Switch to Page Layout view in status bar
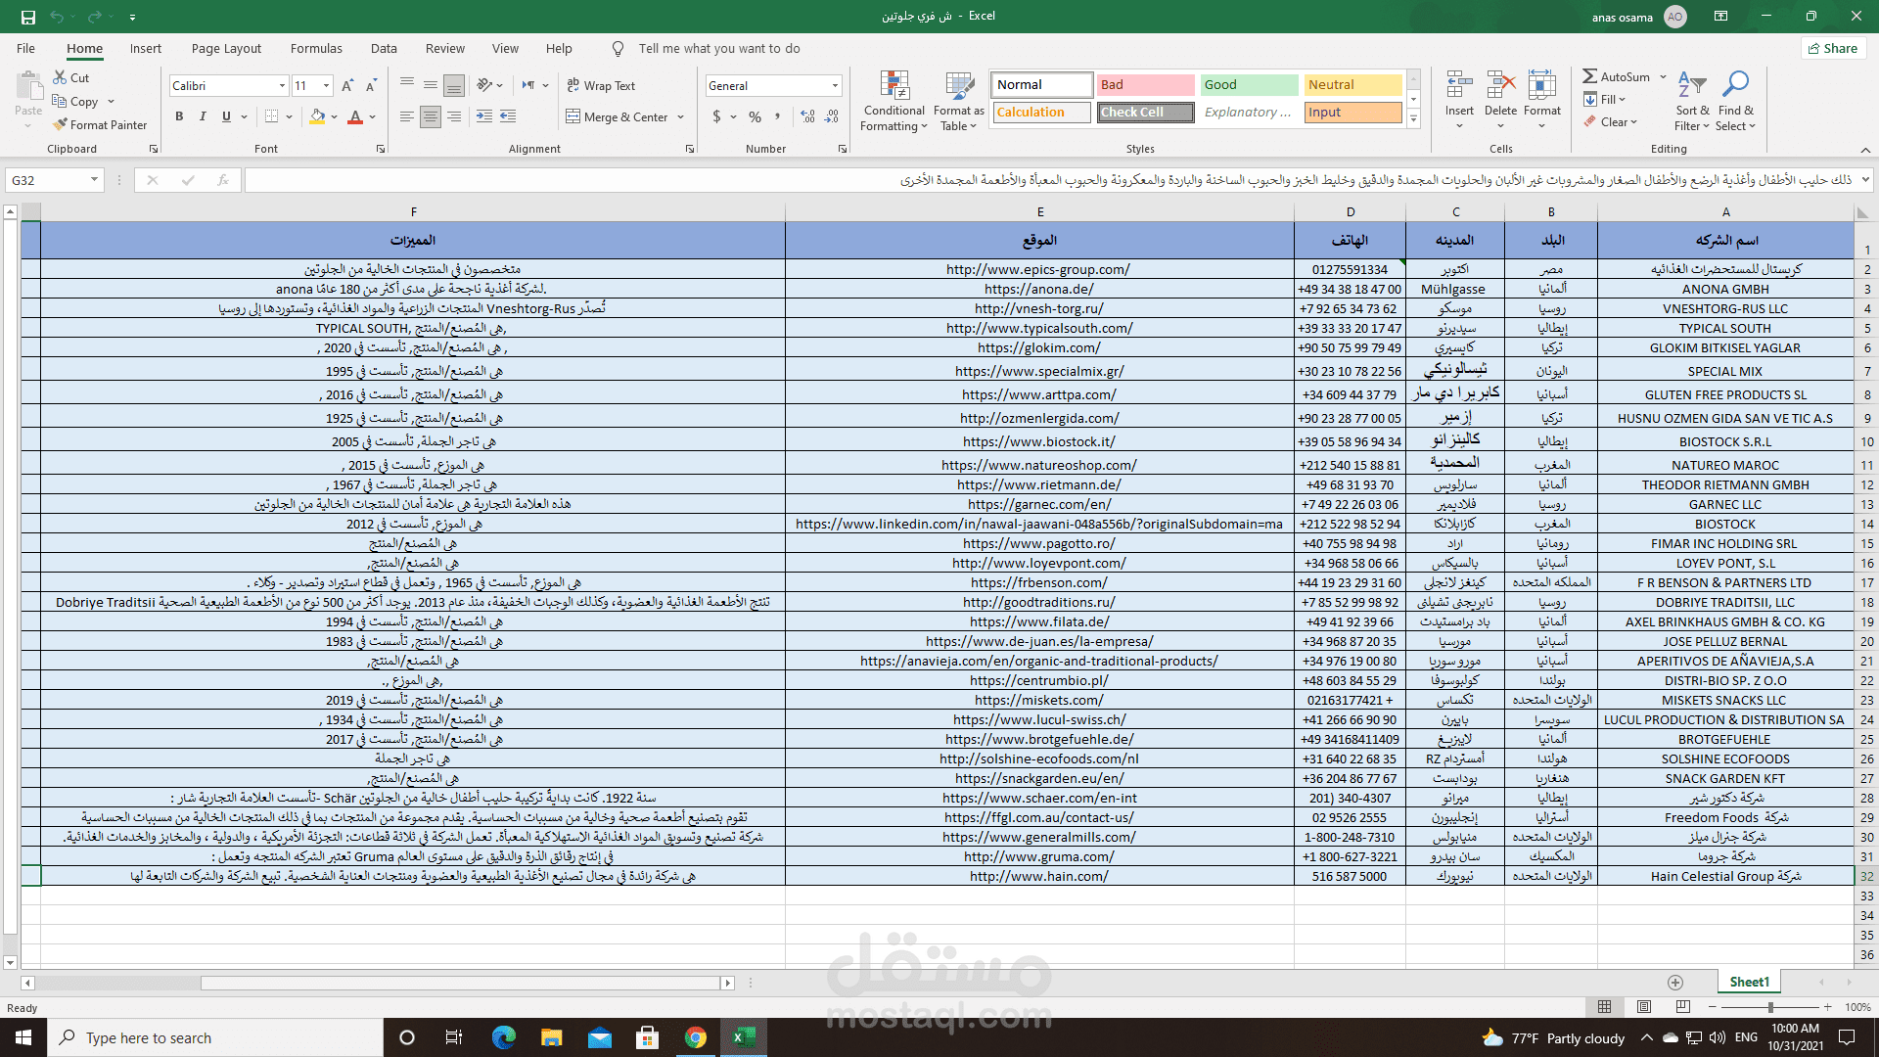Image resolution: width=1879 pixels, height=1057 pixels. click(x=1644, y=1007)
